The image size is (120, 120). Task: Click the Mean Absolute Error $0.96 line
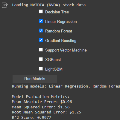tap(42, 102)
